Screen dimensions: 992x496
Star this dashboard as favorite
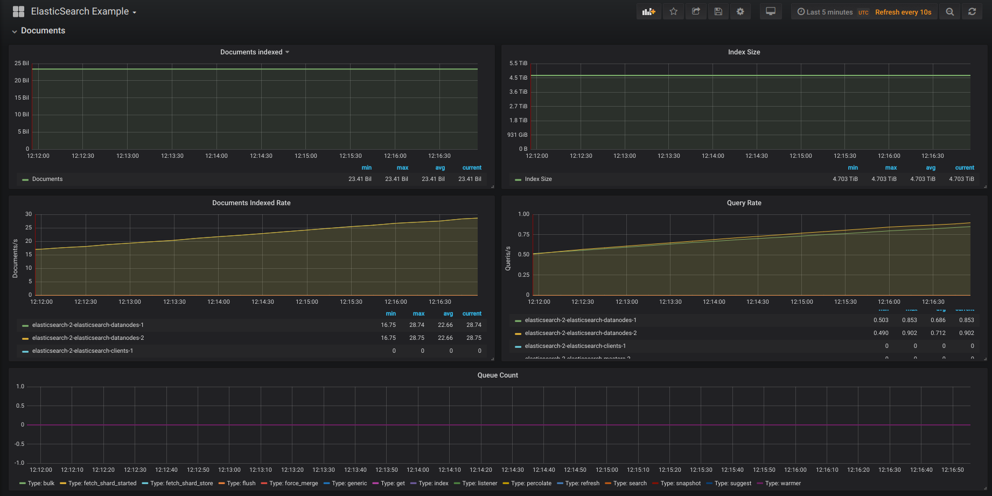[x=673, y=12]
